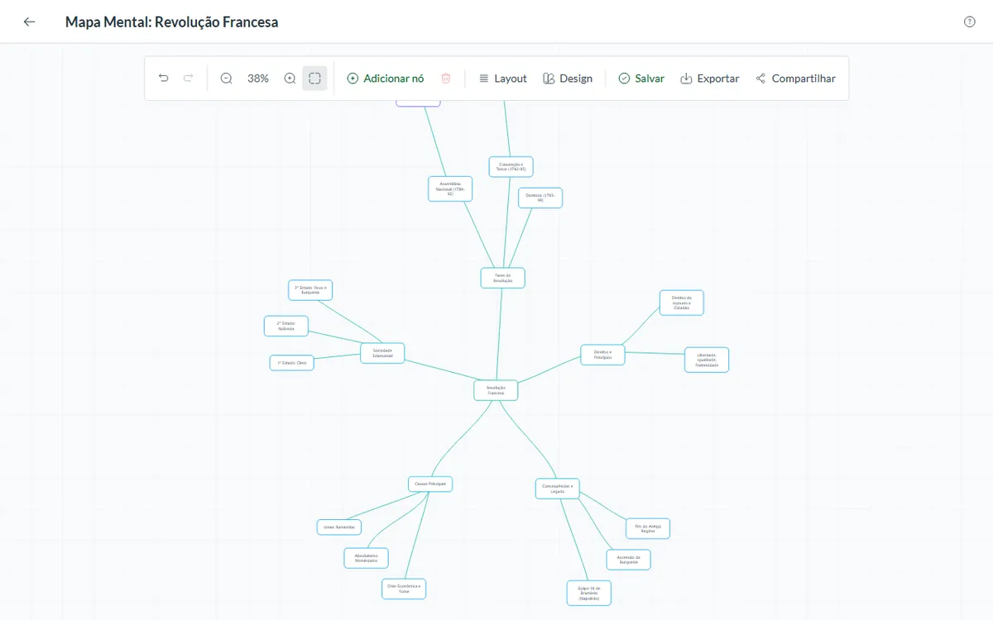
Task: Select the Sociedade Estamental node
Action: [x=382, y=353]
